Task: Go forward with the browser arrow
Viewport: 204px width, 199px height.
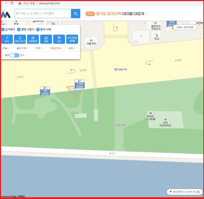Action: point(6,3)
